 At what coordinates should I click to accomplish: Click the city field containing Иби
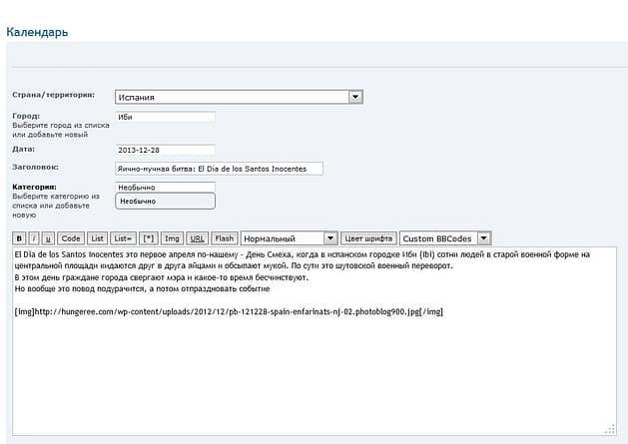click(x=165, y=117)
